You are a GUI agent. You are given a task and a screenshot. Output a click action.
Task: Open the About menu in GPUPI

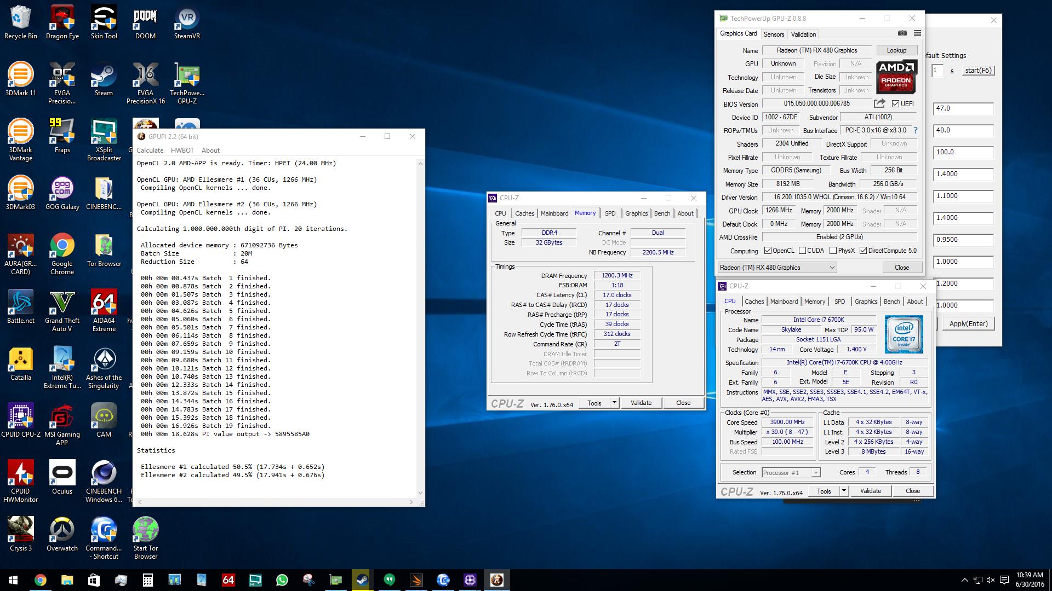[210, 150]
